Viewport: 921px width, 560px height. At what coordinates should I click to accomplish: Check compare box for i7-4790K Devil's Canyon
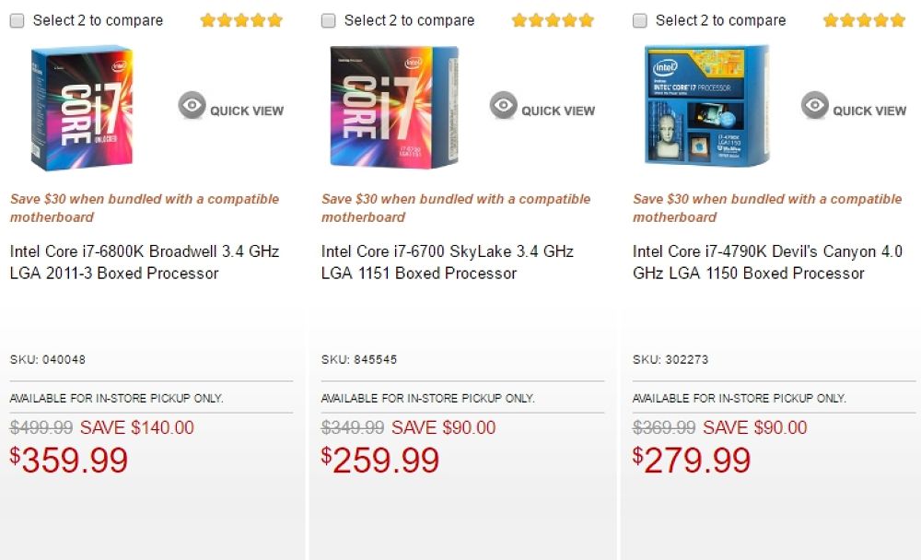tap(640, 20)
